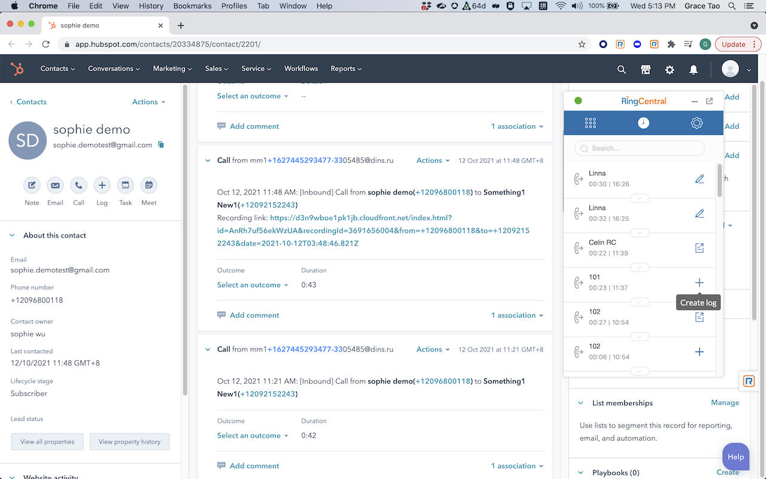
Task: Open the Actions dropdown above the contact
Action: pos(144,102)
